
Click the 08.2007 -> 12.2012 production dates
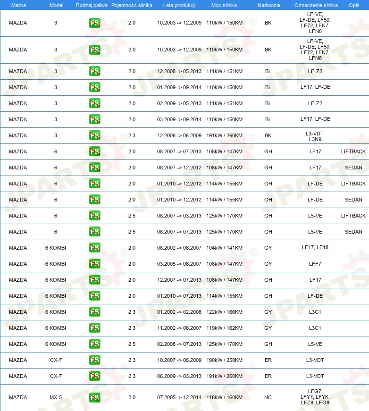pyautogui.click(x=179, y=168)
